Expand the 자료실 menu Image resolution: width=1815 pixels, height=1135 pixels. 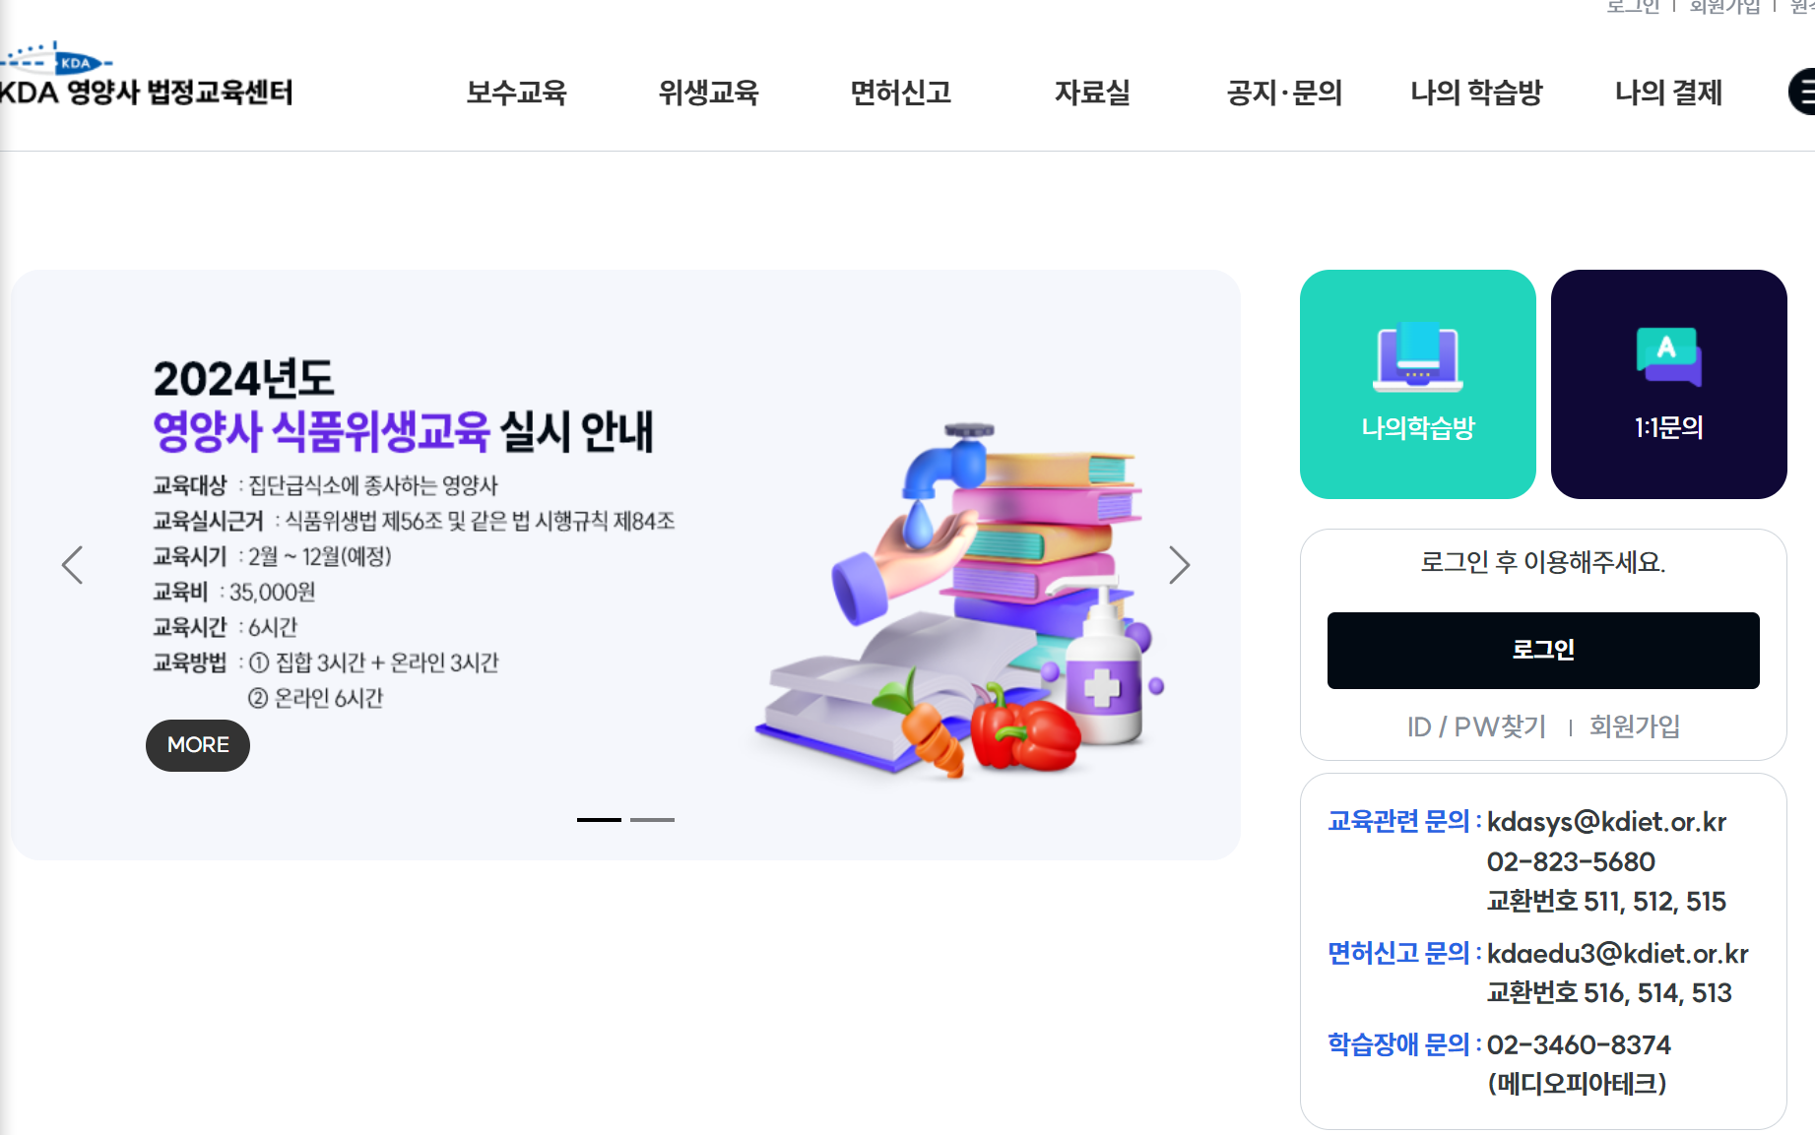pyautogui.click(x=1092, y=93)
